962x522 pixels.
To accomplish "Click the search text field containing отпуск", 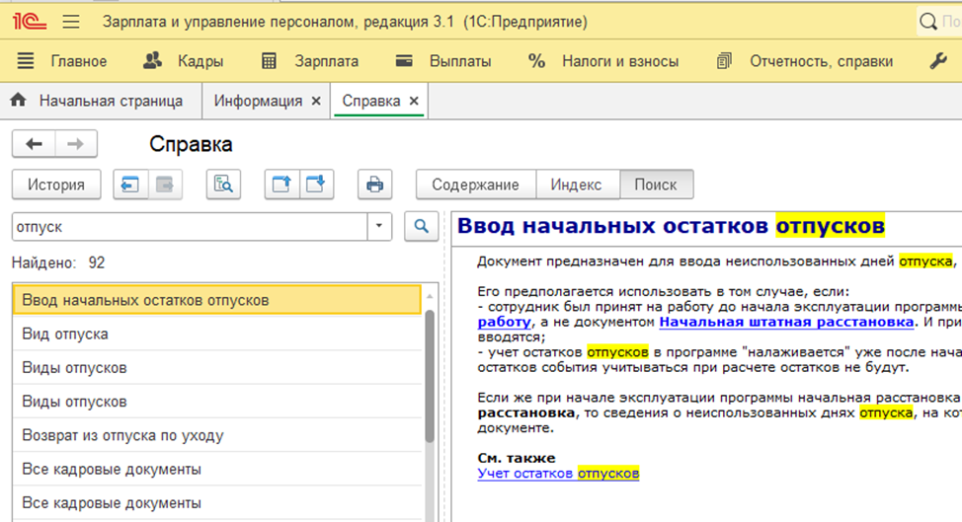I will click(191, 227).
